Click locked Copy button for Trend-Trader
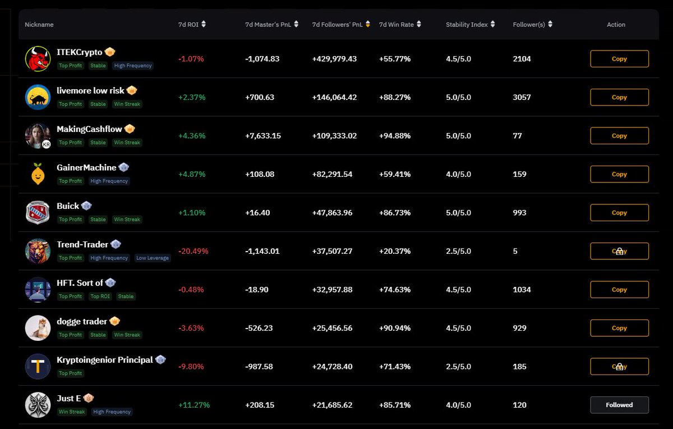The height and width of the screenshot is (429, 673). (x=619, y=251)
